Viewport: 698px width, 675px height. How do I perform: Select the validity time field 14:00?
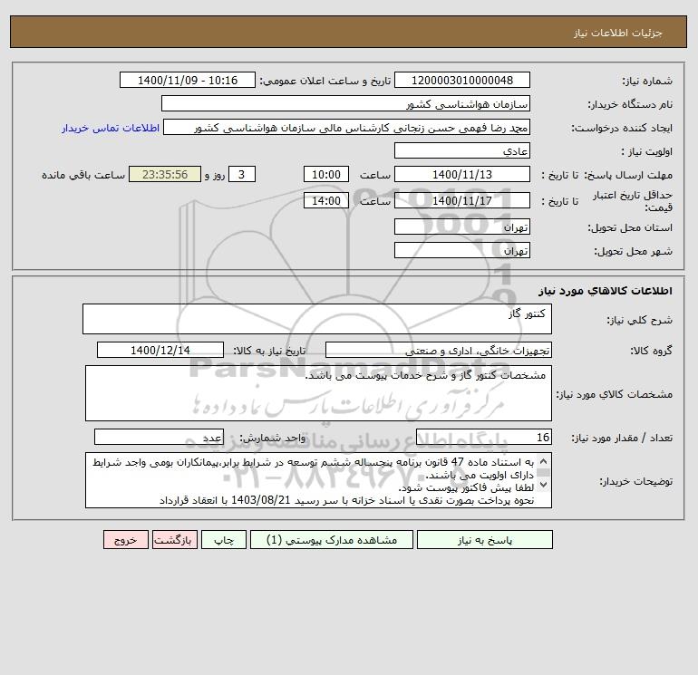[325, 200]
